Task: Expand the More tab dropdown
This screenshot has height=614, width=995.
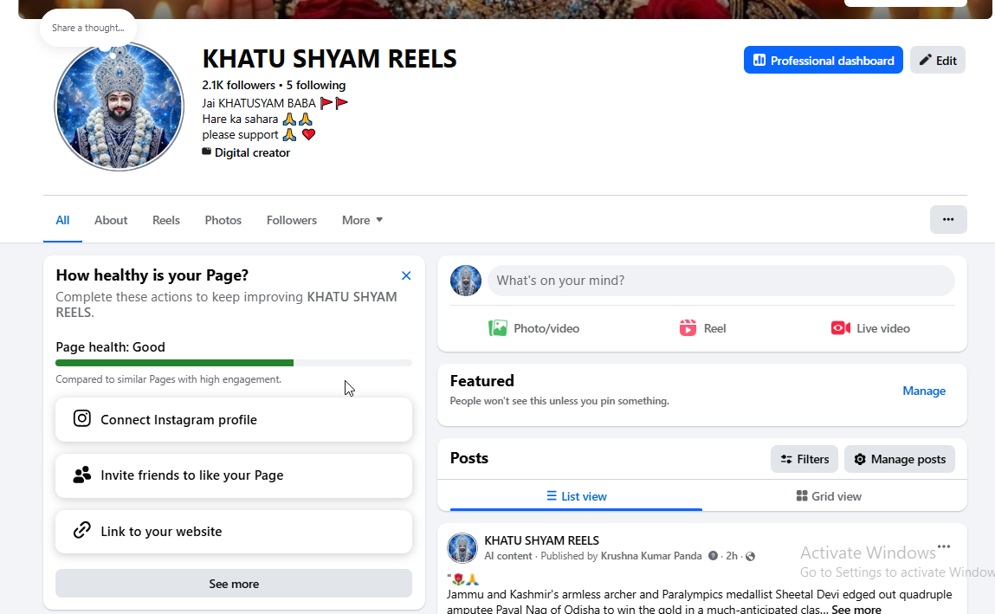Action: point(362,220)
